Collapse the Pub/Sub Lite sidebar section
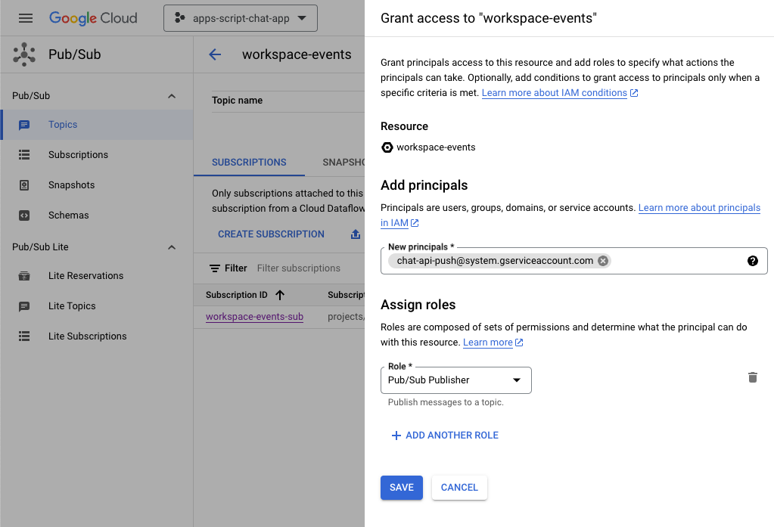 pos(172,247)
